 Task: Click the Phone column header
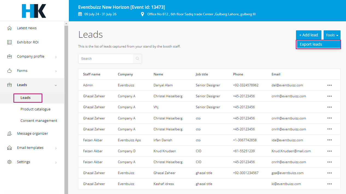(238, 74)
